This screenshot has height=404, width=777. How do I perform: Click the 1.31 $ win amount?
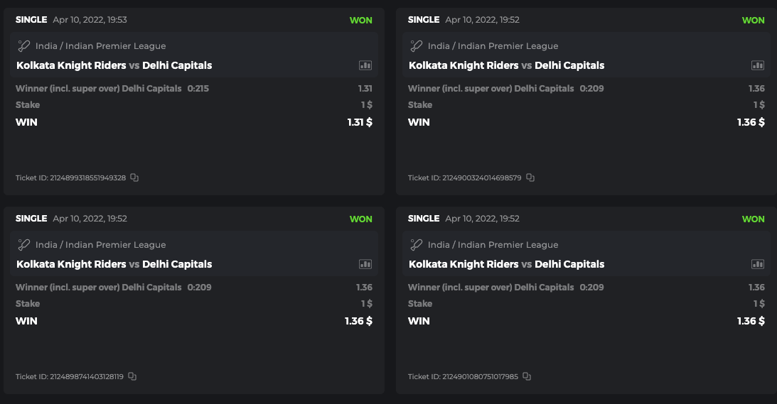(360, 122)
